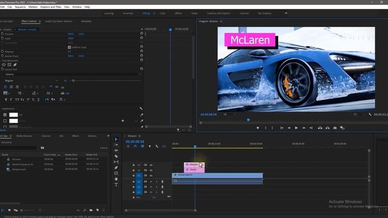Open the Comparison View button
388x218 pixels.
pyautogui.click(x=342, y=128)
